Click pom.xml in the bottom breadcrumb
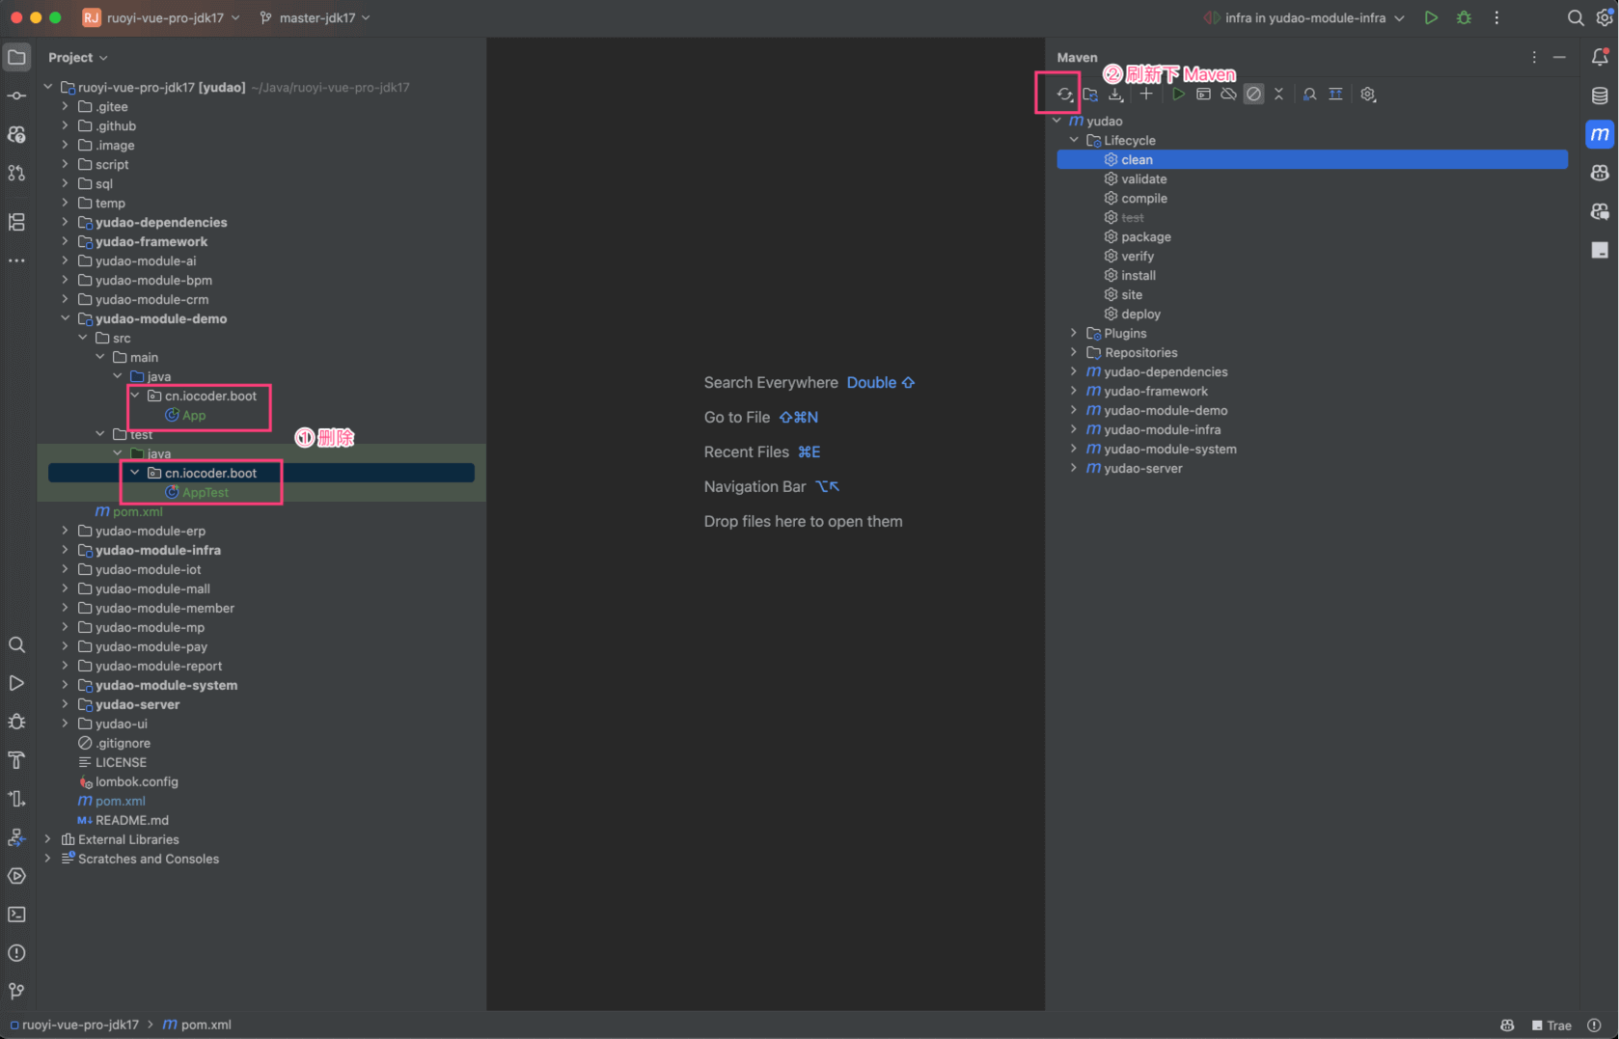Viewport: 1619px width, 1039px height. coord(206,1025)
